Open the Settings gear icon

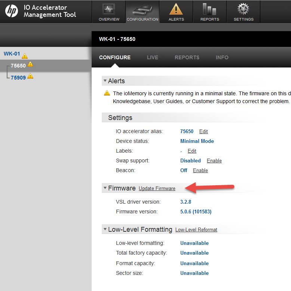[243, 9]
